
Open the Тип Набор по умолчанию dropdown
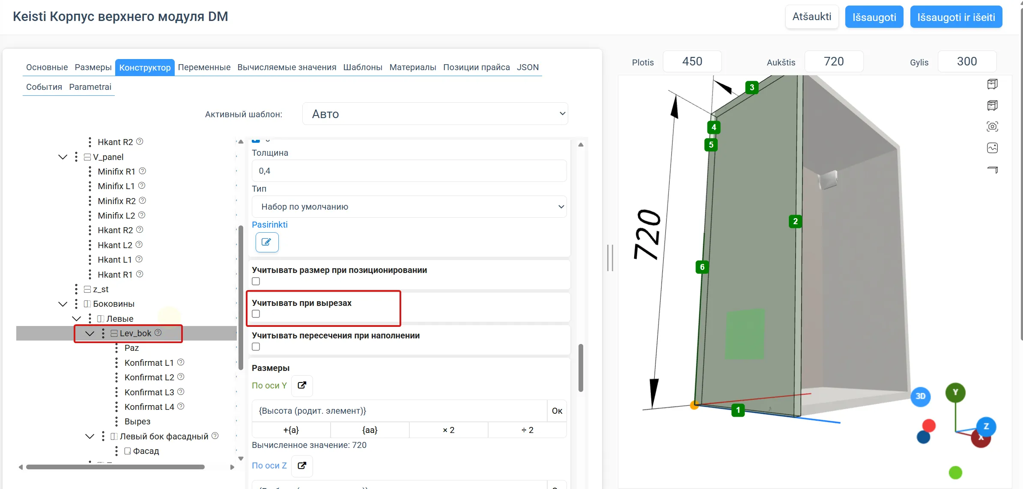(409, 207)
